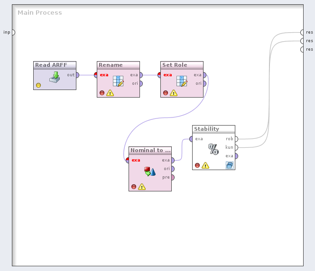This screenshot has height=271, width=315.
Task: Click the process inp input port
Action: (13, 32)
